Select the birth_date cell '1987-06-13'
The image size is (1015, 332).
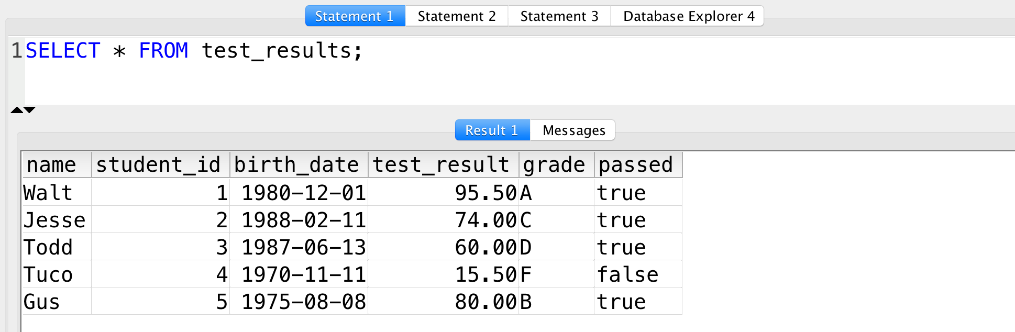click(x=299, y=247)
